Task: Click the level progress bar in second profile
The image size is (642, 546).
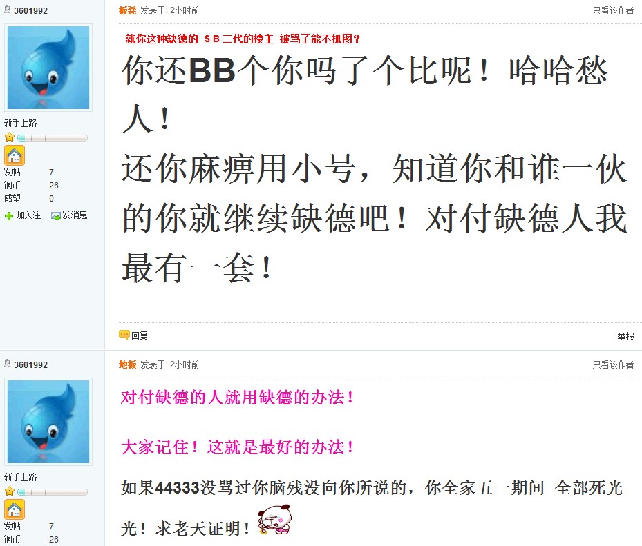Action: (53, 492)
